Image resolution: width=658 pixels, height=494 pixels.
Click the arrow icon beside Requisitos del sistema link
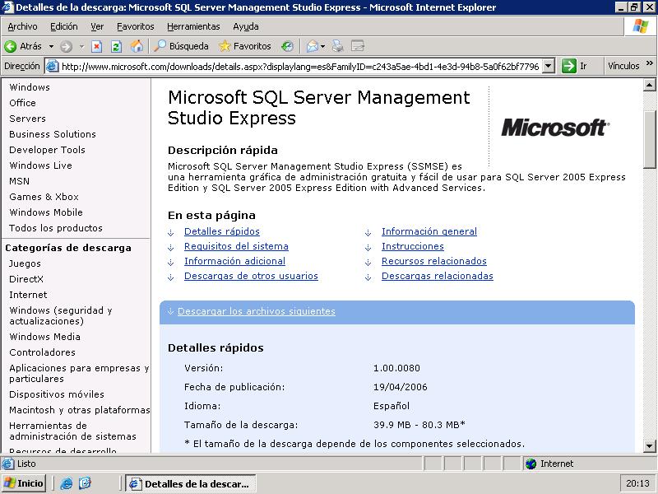[171, 248]
